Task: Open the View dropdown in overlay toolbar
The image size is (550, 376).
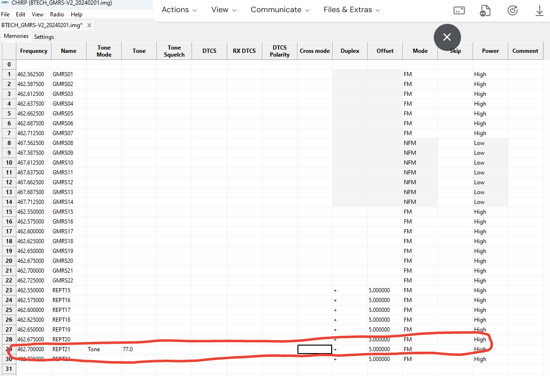Action: coord(223,10)
